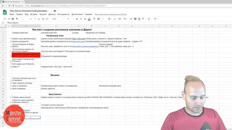Open the Дополнения menu
Viewport: 232px width, 130px height.
(x=77, y=14)
